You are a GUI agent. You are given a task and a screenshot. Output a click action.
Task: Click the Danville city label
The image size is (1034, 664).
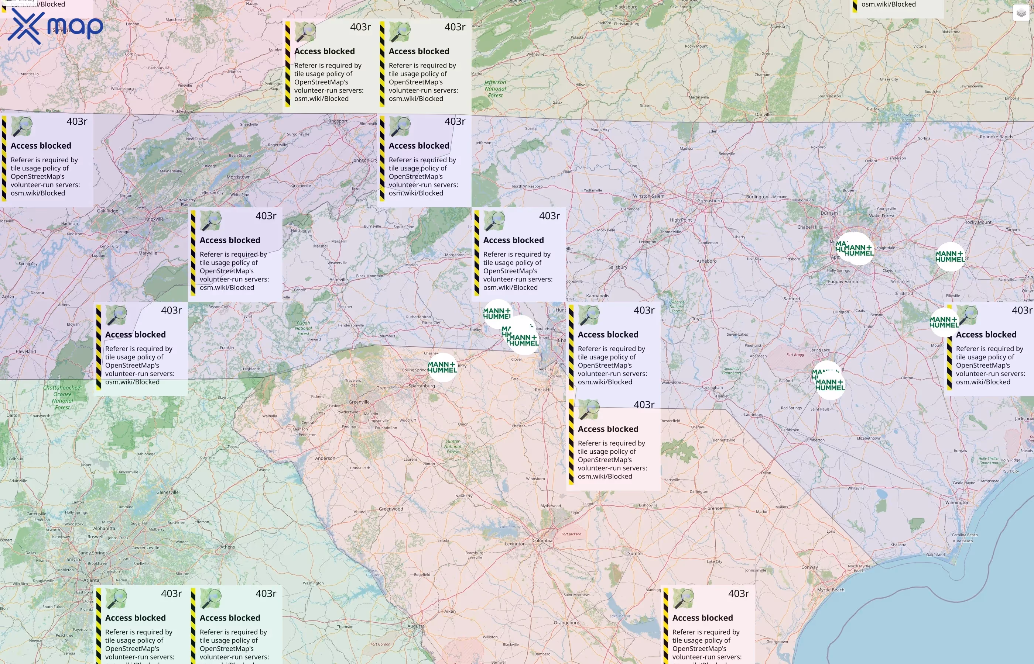[763, 115]
